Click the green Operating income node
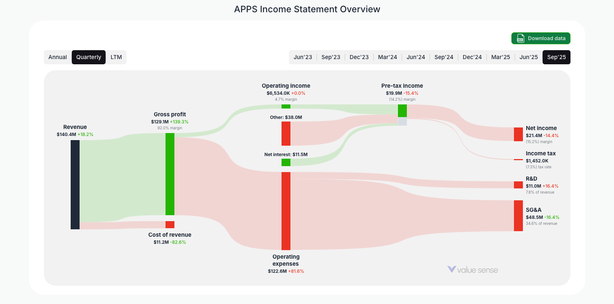614x304 pixels. 286,107
